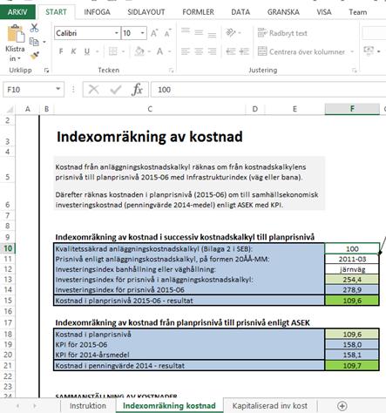Switch to the Team ribbon tab
The height and width of the screenshot is (413, 386).
click(358, 12)
